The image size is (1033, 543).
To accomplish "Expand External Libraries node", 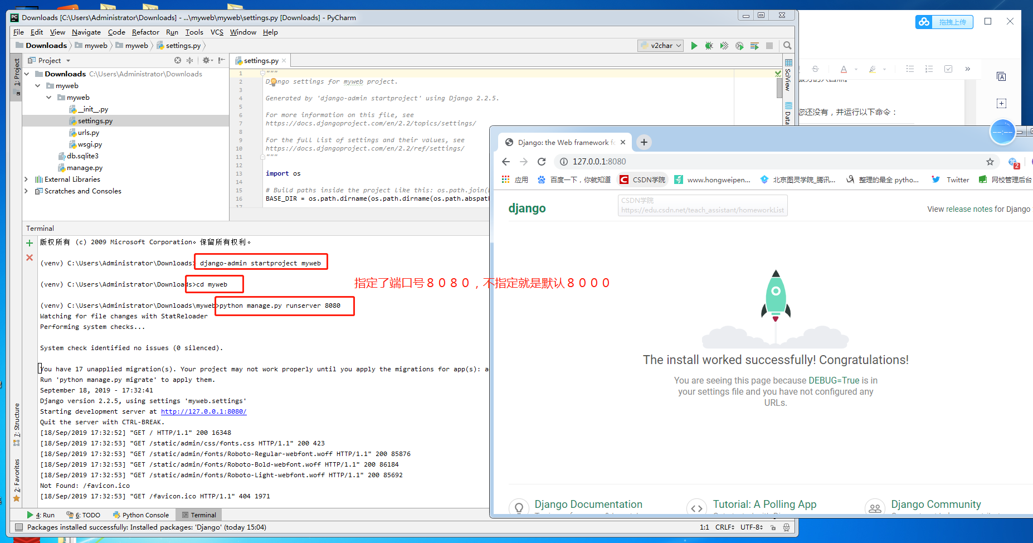I will point(26,180).
